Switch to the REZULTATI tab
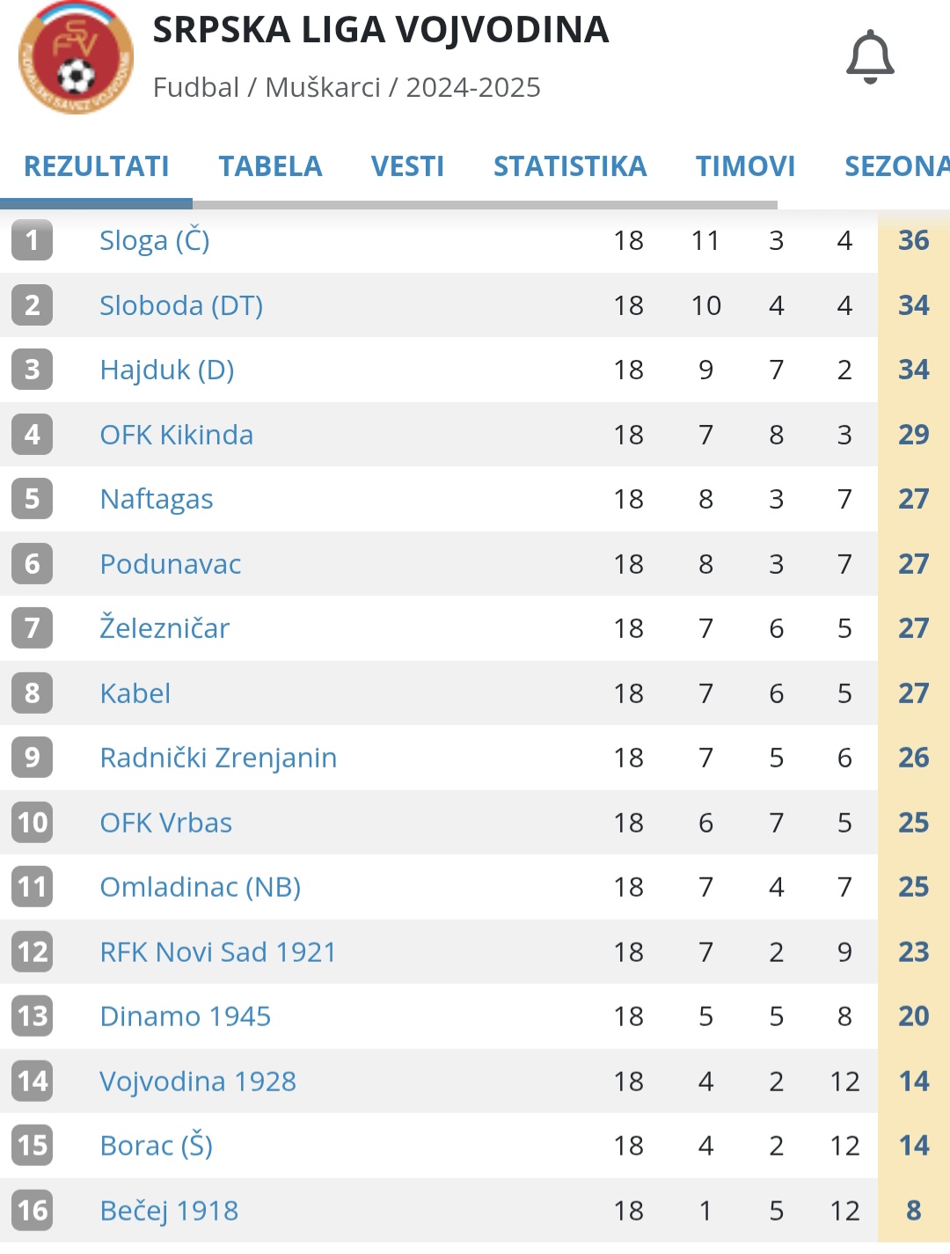Image resolution: width=950 pixels, height=1254 pixels. (x=97, y=166)
